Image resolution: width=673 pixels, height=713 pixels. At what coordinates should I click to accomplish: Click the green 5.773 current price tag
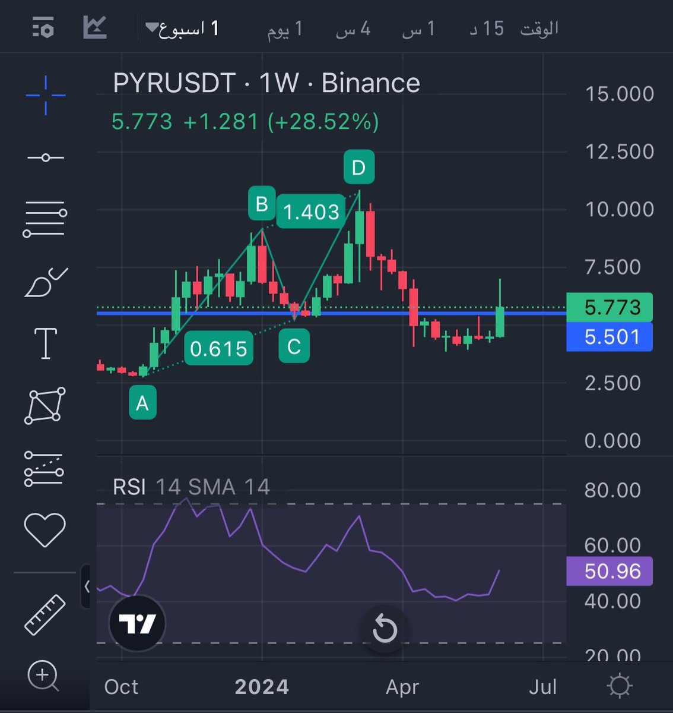pyautogui.click(x=609, y=307)
